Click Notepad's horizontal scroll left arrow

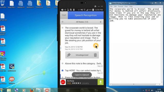point(110,84)
